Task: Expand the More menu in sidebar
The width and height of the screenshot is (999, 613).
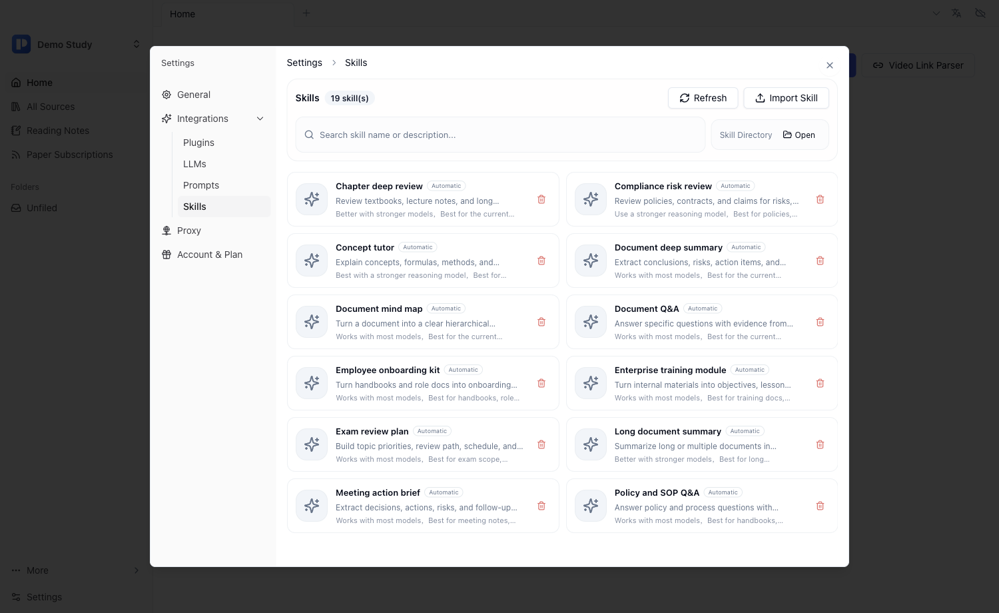Action: click(75, 570)
